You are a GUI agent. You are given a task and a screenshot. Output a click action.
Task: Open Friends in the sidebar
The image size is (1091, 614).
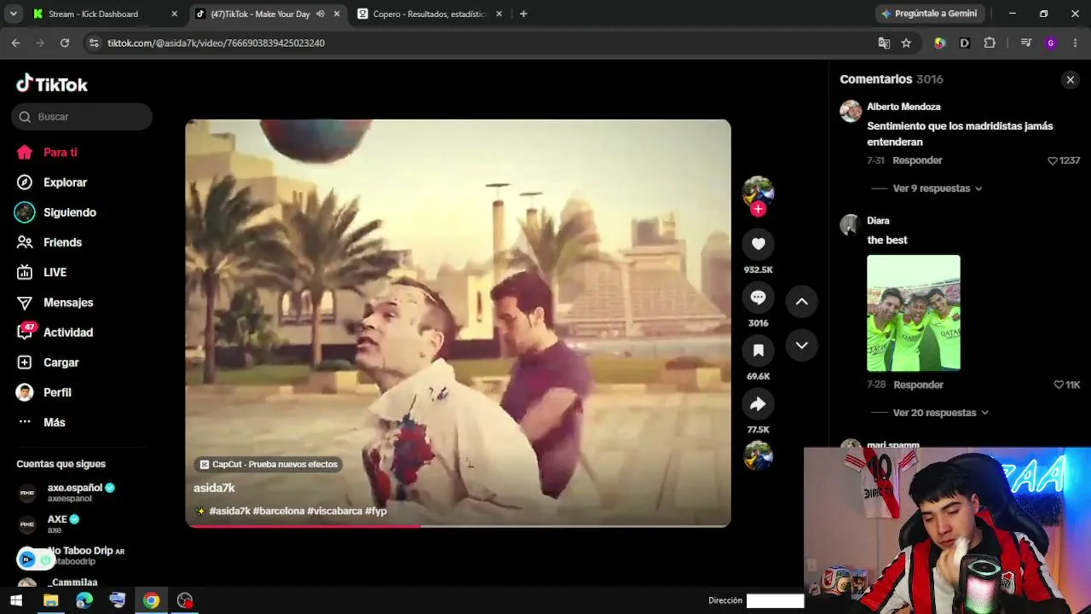[x=49, y=242]
